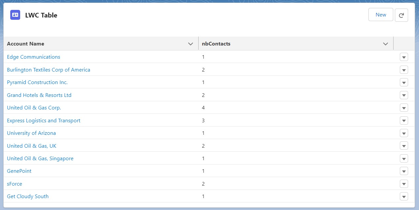The height and width of the screenshot is (210, 419).
Task: Select nbContacts value 1 for Edge Communications
Action: tap(204, 57)
